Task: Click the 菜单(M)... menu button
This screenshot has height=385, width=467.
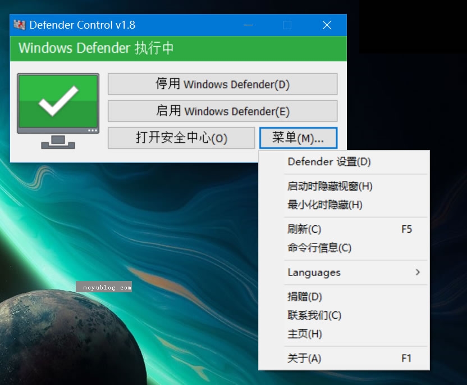Action: (x=298, y=138)
